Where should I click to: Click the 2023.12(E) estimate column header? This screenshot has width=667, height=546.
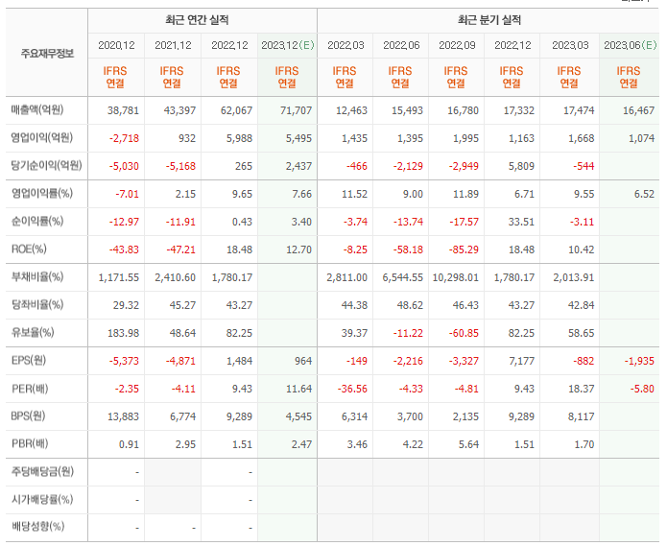(x=288, y=45)
